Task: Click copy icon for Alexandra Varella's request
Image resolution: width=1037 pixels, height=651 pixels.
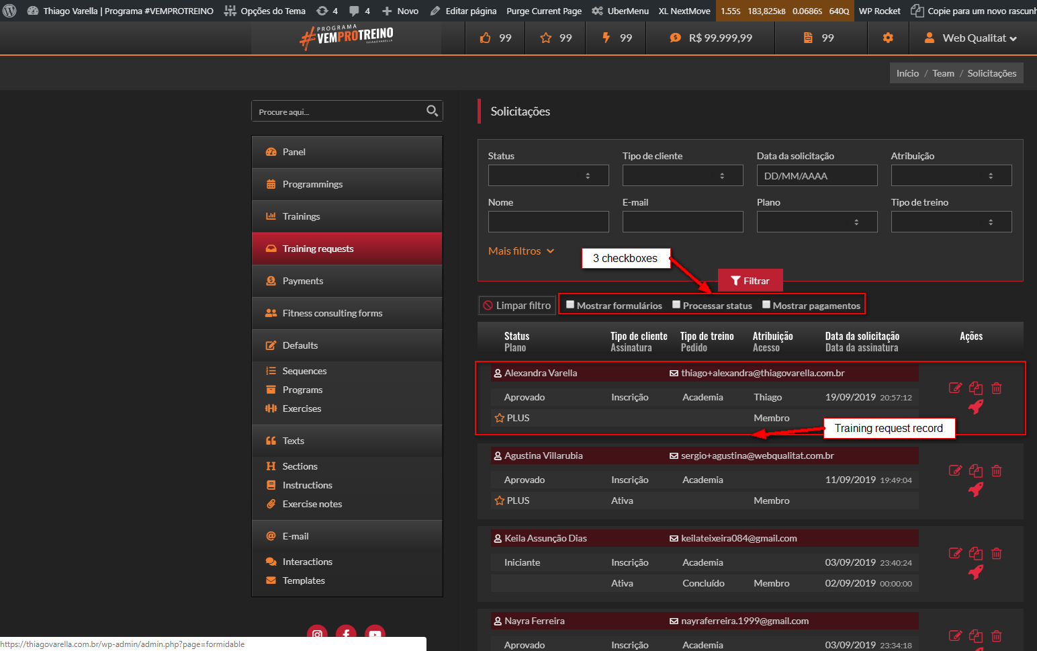Action: [976, 388]
